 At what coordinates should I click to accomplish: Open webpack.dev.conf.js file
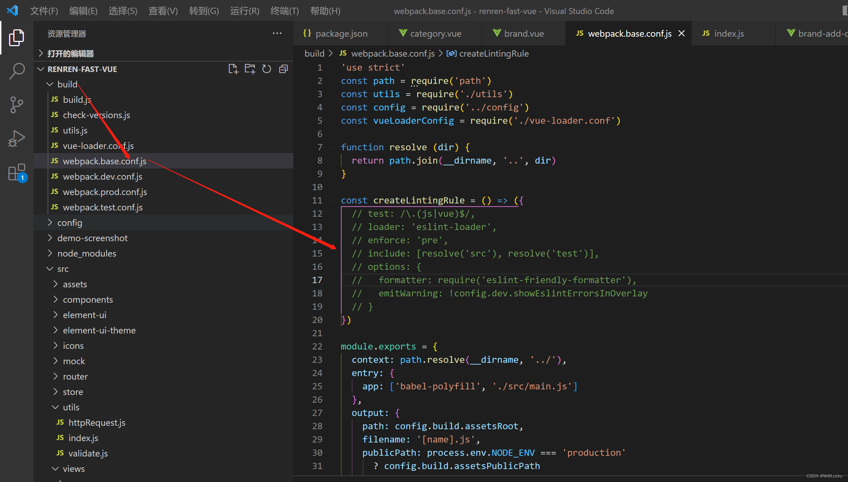(103, 177)
